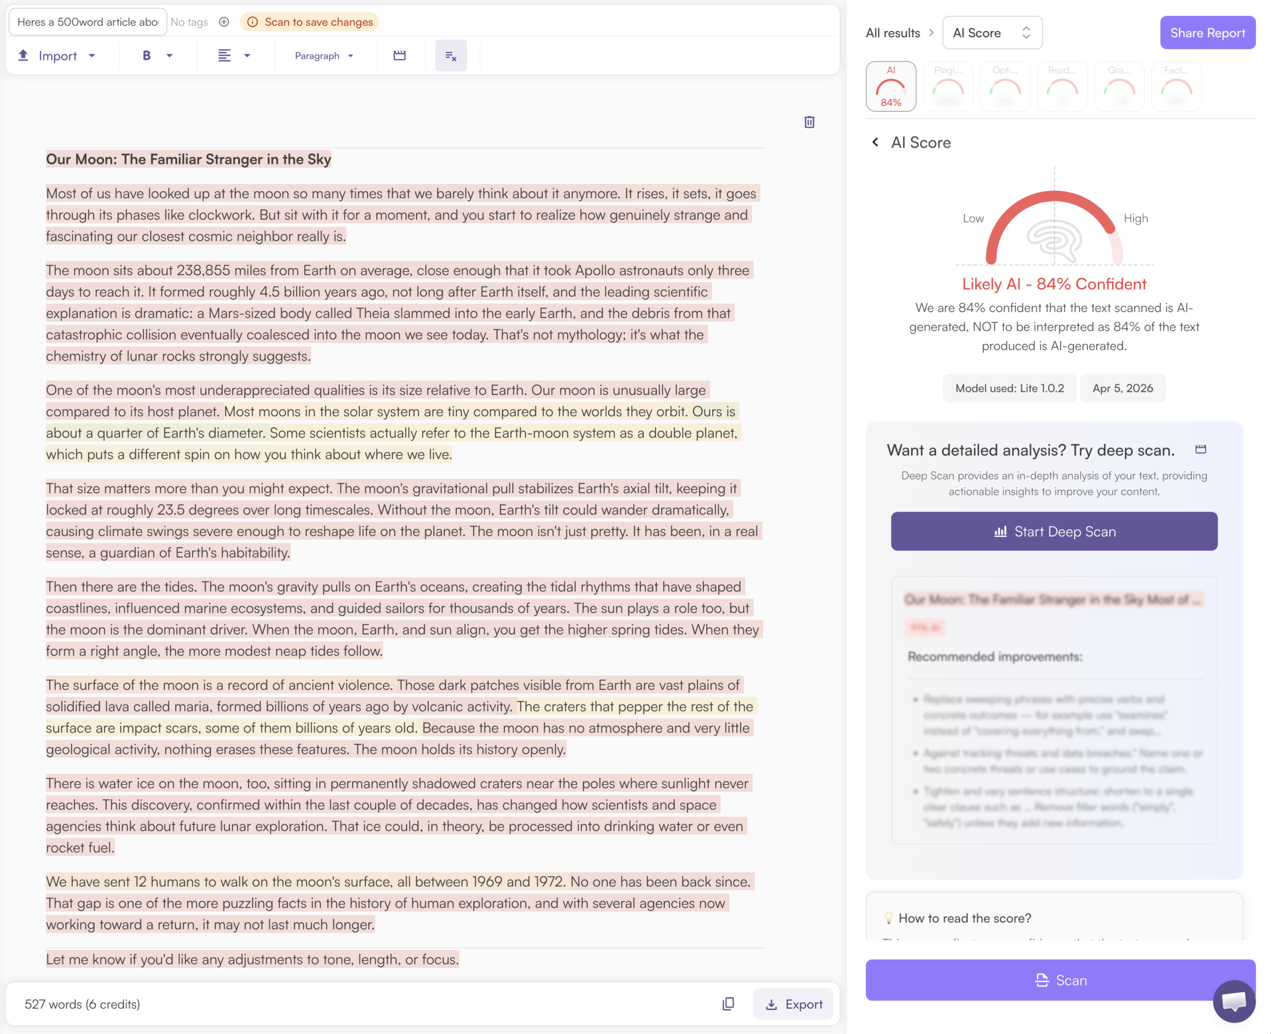Viewport: 1271px width, 1034px height.
Task: Select the Plagiarism score tab
Action: 948,86
